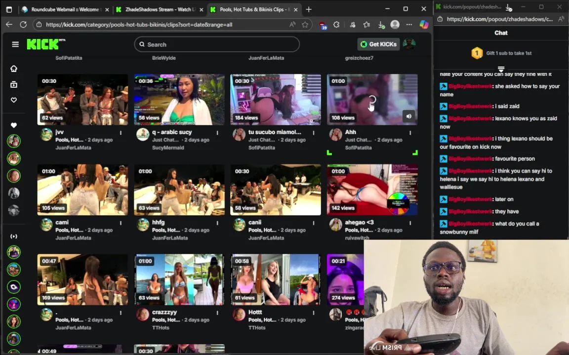Open the Copilot icon in the browser toolbar
This screenshot has height=355, width=569.
click(424, 24)
